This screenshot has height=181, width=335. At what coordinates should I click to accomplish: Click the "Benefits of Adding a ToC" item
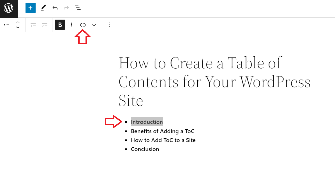pyautogui.click(x=163, y=131)
